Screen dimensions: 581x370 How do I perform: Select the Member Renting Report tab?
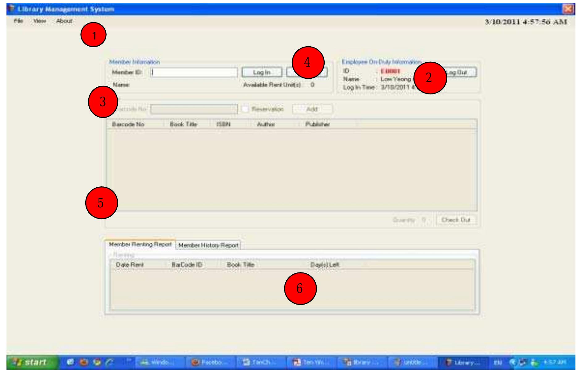141,244
